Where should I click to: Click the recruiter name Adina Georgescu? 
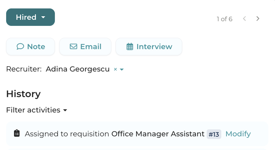tap(78, 69)
